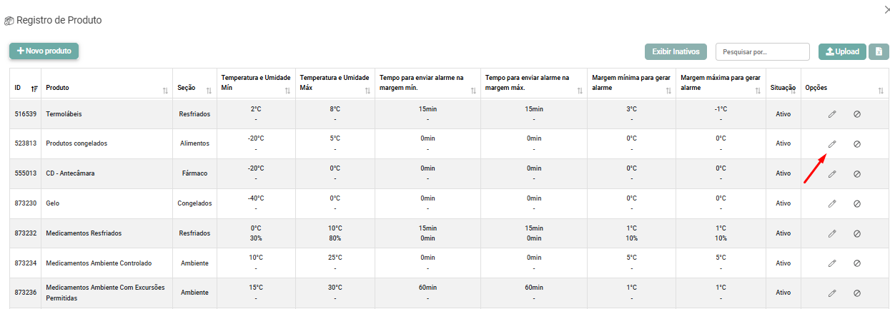Sort by Seção column arrows
The image size is (890, 309).
tap(209, 91)
